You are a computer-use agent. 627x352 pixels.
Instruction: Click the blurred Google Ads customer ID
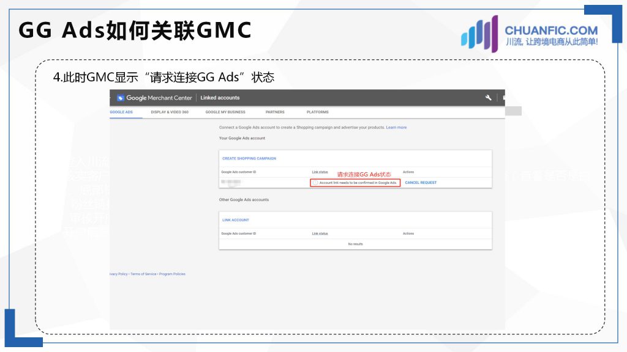232,183
